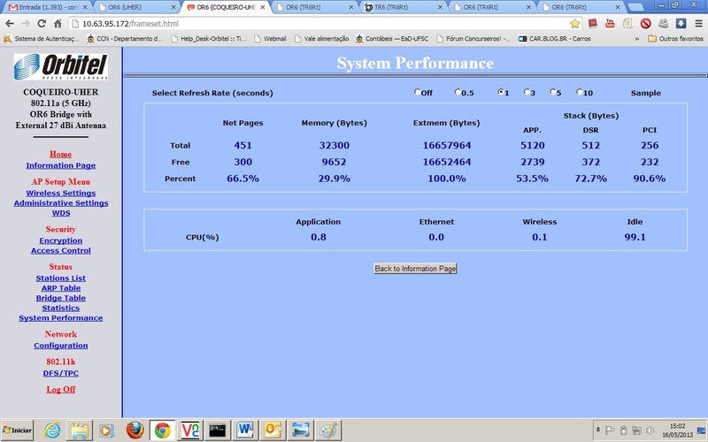Open the Vale alimentação bookmark
This screenshot has width=708, height=442.
pyautogui.click(x=321, y=39)
